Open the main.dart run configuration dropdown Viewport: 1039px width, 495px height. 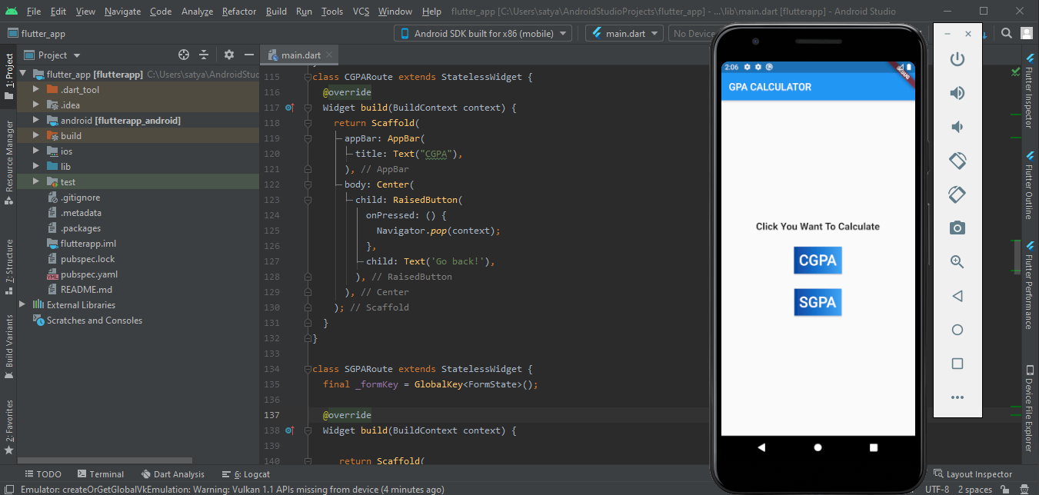pos(624,33)
